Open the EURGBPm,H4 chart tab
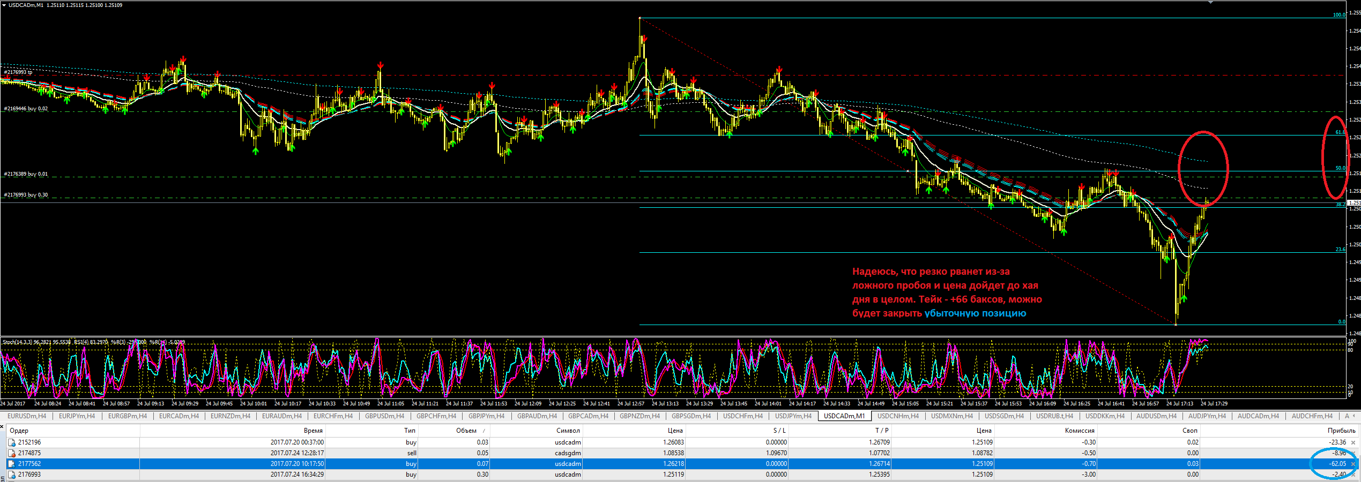Image resolution: width=1361 pixels, height=482 pixels. [128, 416]
